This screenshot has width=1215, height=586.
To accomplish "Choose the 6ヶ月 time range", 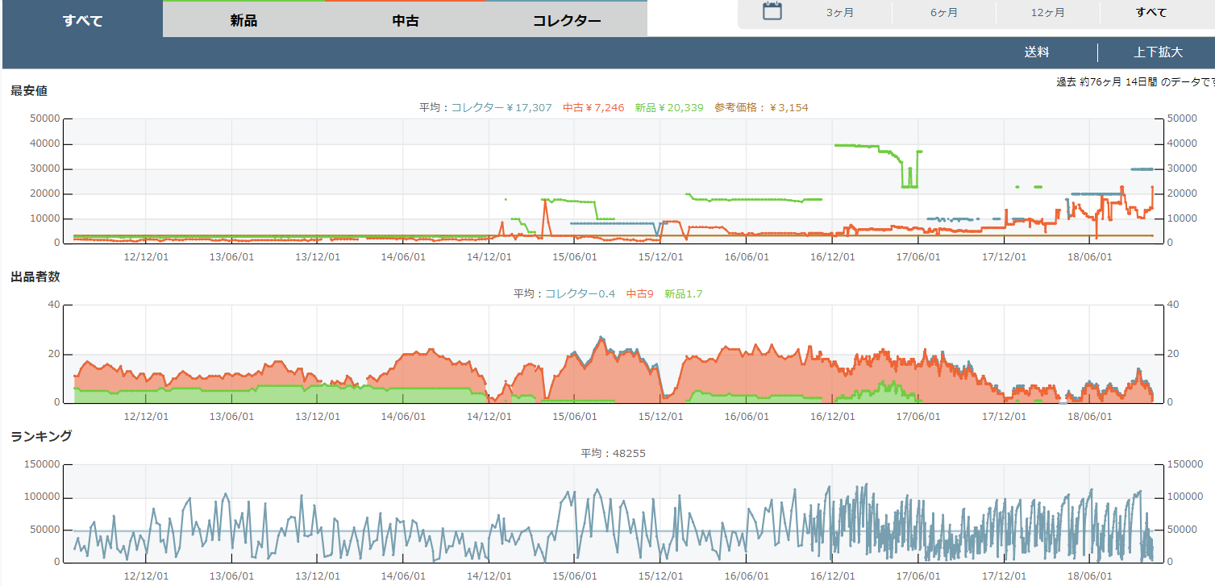I will (943, 12).
